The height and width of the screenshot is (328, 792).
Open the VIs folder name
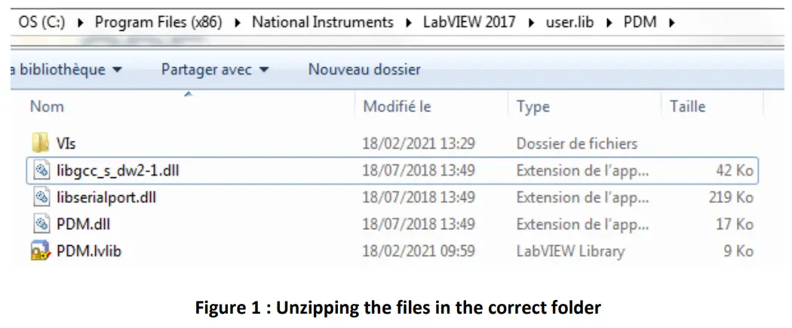point(66,143)
